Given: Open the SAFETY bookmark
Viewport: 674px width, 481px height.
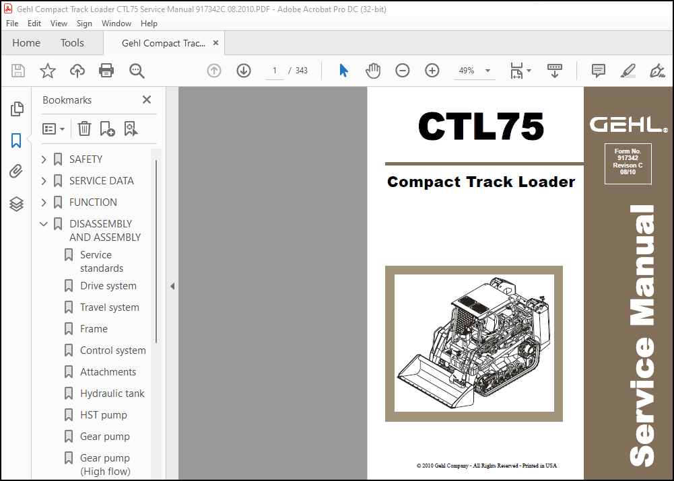Looking at the screenshot, I should [86, 159].
